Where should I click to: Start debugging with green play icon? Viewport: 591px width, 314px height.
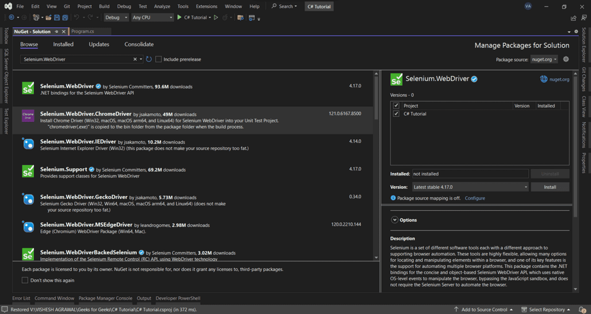(x=179, y=17)
